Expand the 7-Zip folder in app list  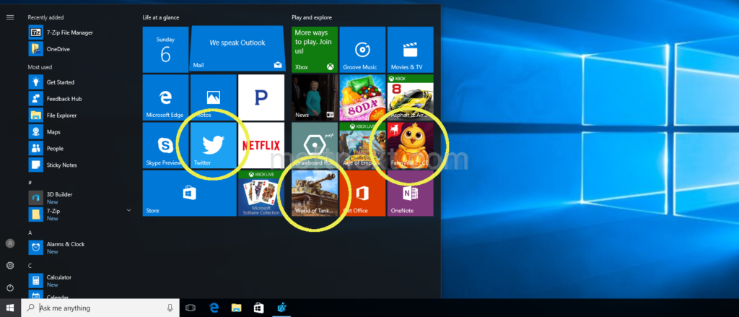click(x=128, y=210)
